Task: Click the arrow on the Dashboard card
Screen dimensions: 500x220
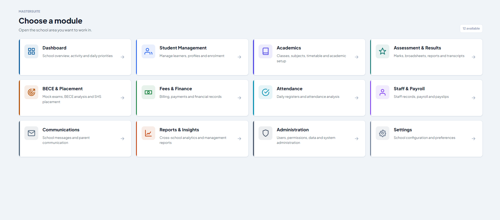Action: coord(122,57)
